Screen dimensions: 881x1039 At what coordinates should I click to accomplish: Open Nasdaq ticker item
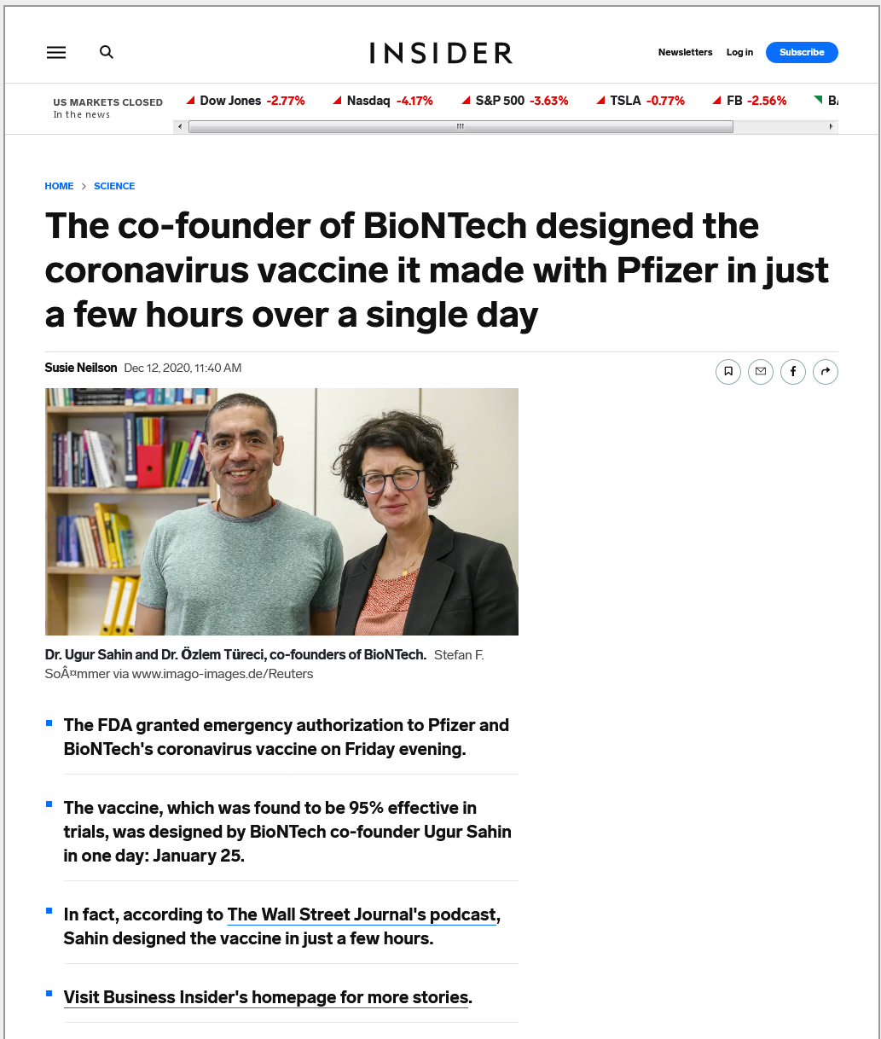pos(383,101)
